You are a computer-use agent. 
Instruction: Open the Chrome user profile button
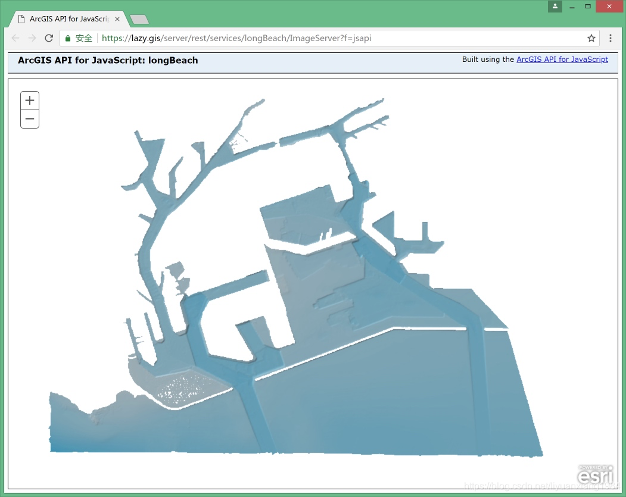click(x=555, y=6)
